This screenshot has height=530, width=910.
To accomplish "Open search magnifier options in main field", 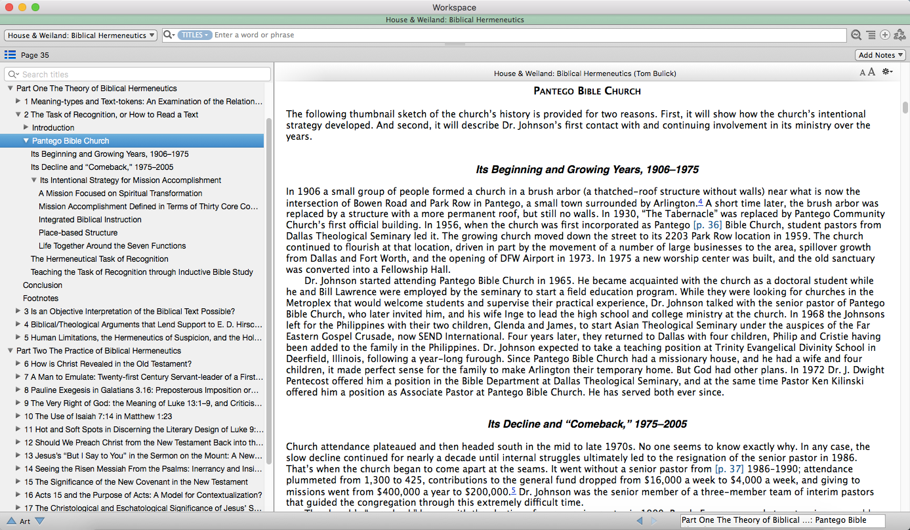I will pos(169,35).
